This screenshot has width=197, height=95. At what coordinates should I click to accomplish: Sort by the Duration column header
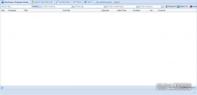(140, 10)
